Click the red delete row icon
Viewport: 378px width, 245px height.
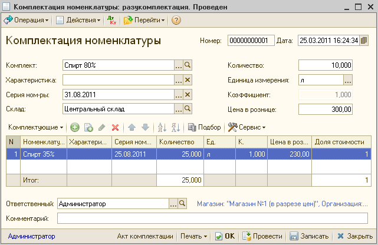click(116, 127)
